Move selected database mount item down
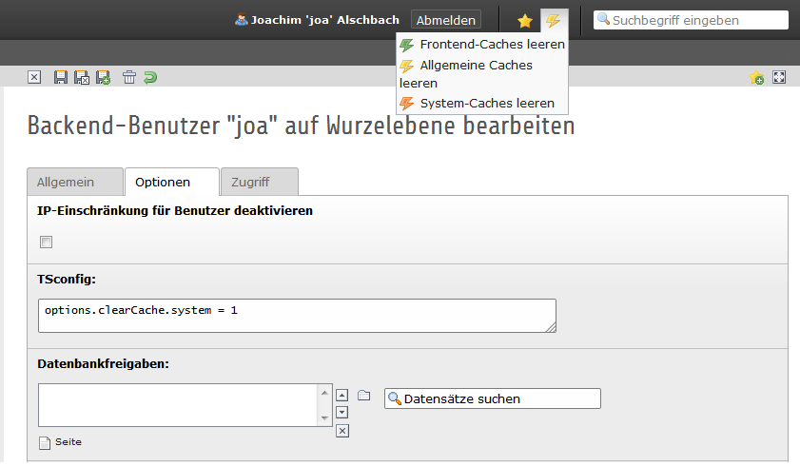Viewport: 800px width, 466px height. click(x=342, y=413)
